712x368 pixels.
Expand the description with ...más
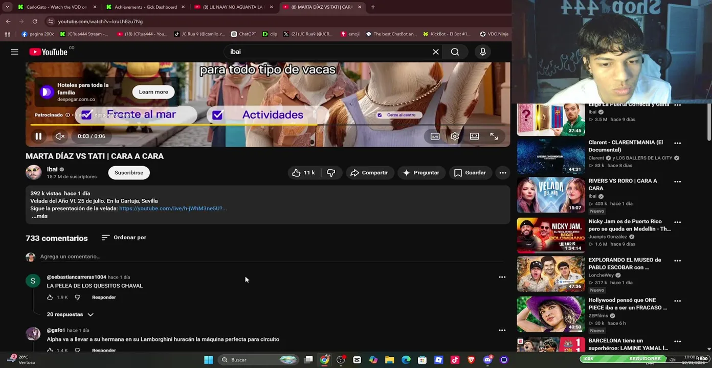tap(39, 216)
